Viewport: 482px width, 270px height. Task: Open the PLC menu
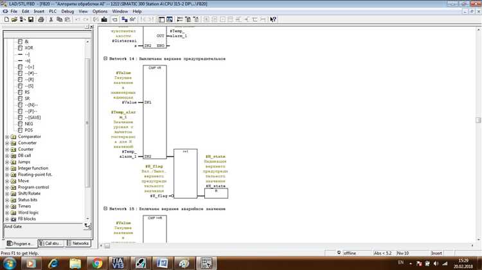point(53,12)
